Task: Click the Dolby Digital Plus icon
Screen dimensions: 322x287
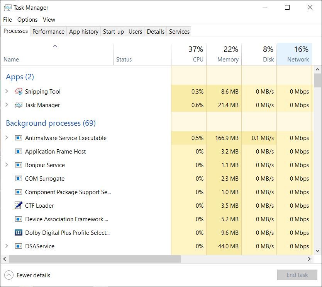Action: pos(19,232)
